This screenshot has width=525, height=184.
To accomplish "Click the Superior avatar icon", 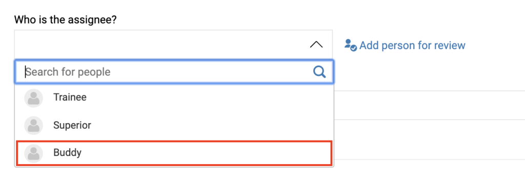I will tap(33, 126).
